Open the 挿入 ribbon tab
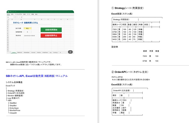The image size is (189, 123). [x=12, y=14]
